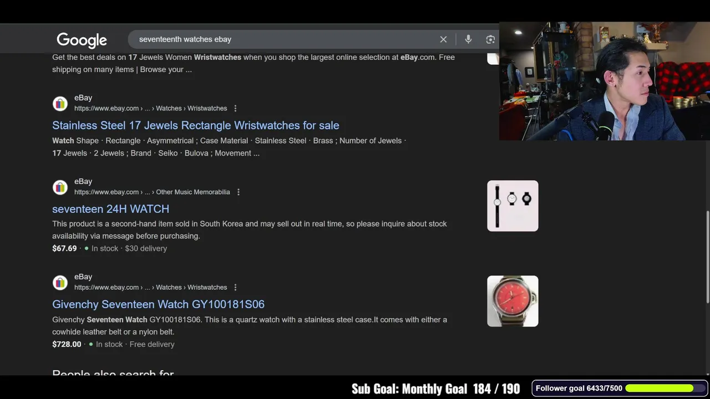Click the $67.69 price text

click(x=64, y=248)
